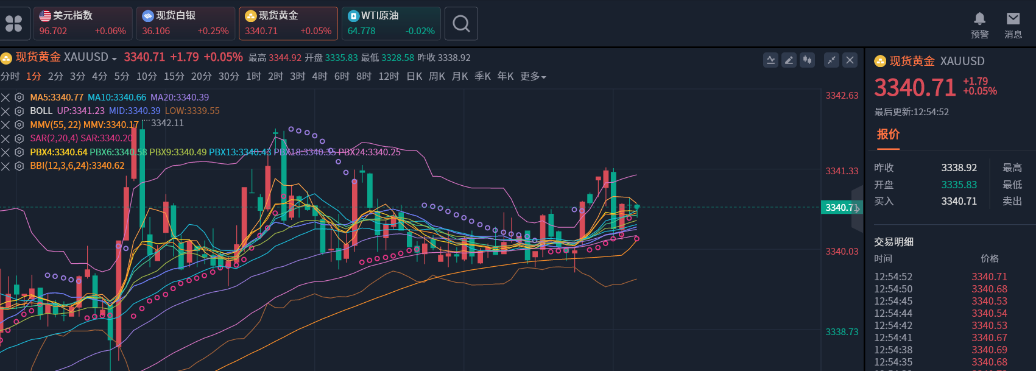Open the WTI原油 quote card
Viewport: 1036px width, 371px height.
point(390,24)
